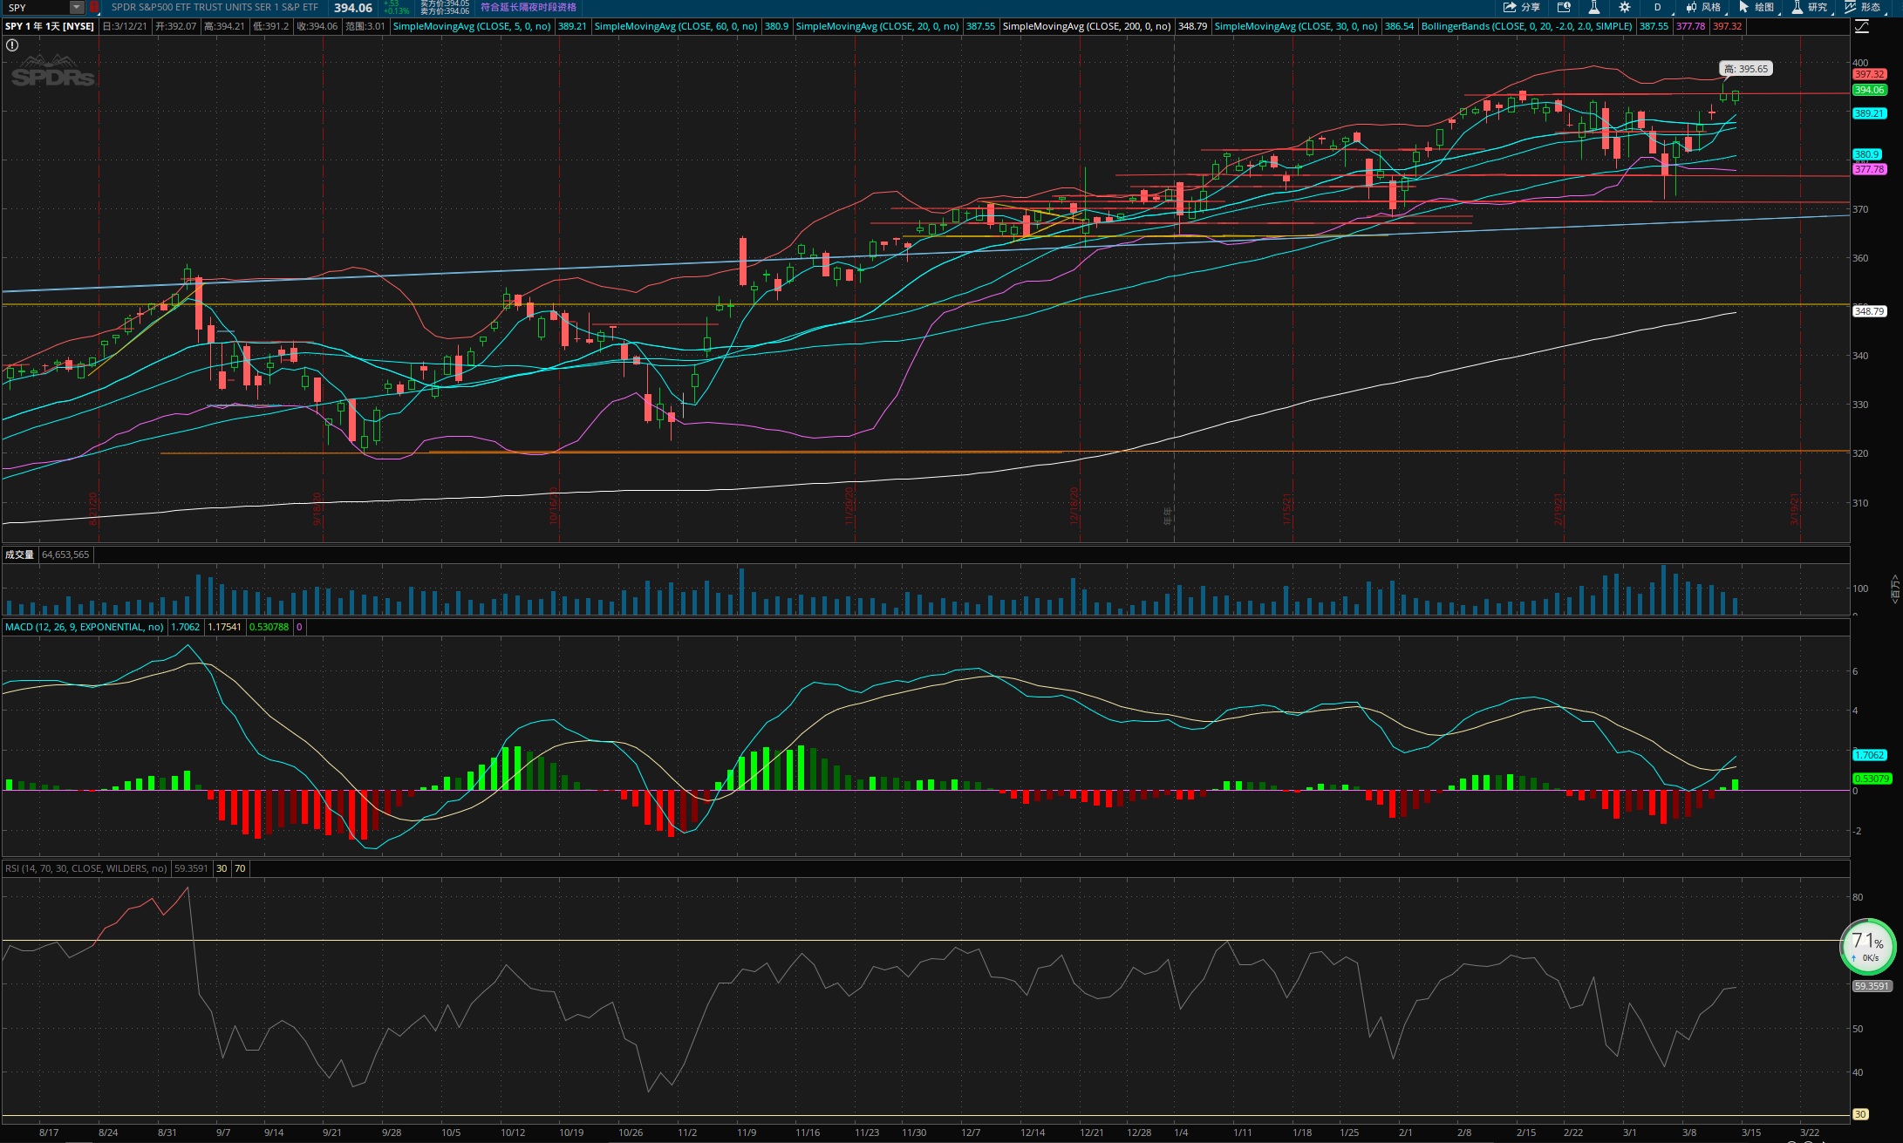This screenshot has width=1903, height=1143.
Task: Click the 59.3591 RSI axis bubble
Action: point(1871,986)
